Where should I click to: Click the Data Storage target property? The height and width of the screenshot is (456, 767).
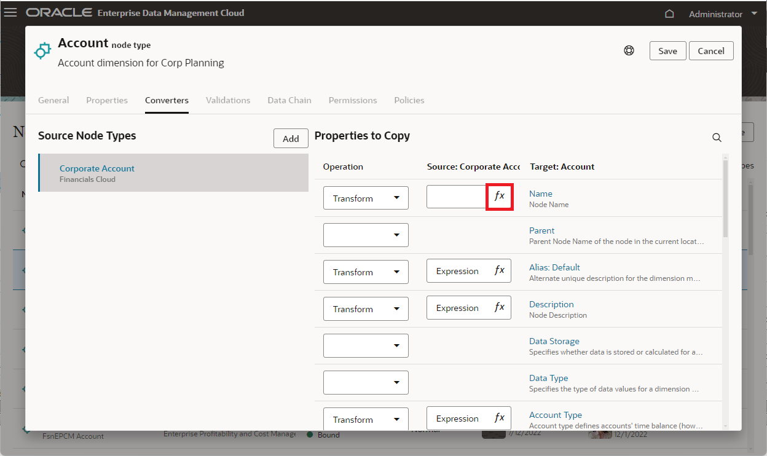(x=554, y=341)
